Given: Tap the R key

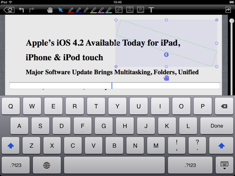Looking at the screenshot, I should tap(75, 106).
